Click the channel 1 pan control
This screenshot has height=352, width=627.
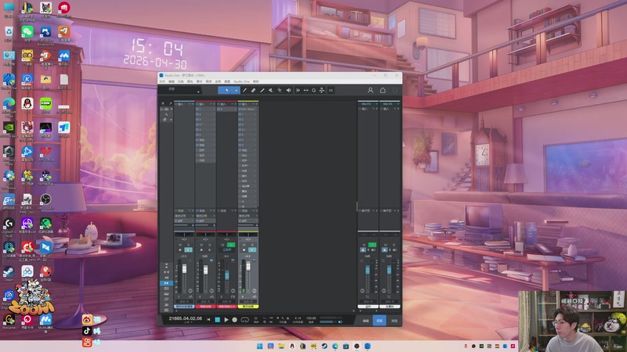pos(184,235)
